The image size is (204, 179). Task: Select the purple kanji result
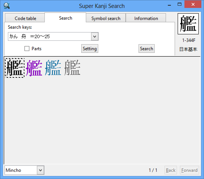coord(34,68)
